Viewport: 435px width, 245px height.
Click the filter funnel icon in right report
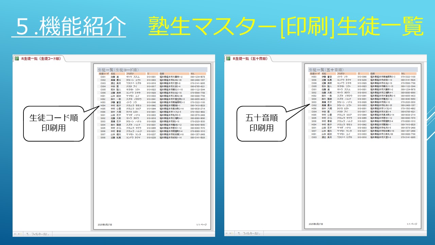240,233
